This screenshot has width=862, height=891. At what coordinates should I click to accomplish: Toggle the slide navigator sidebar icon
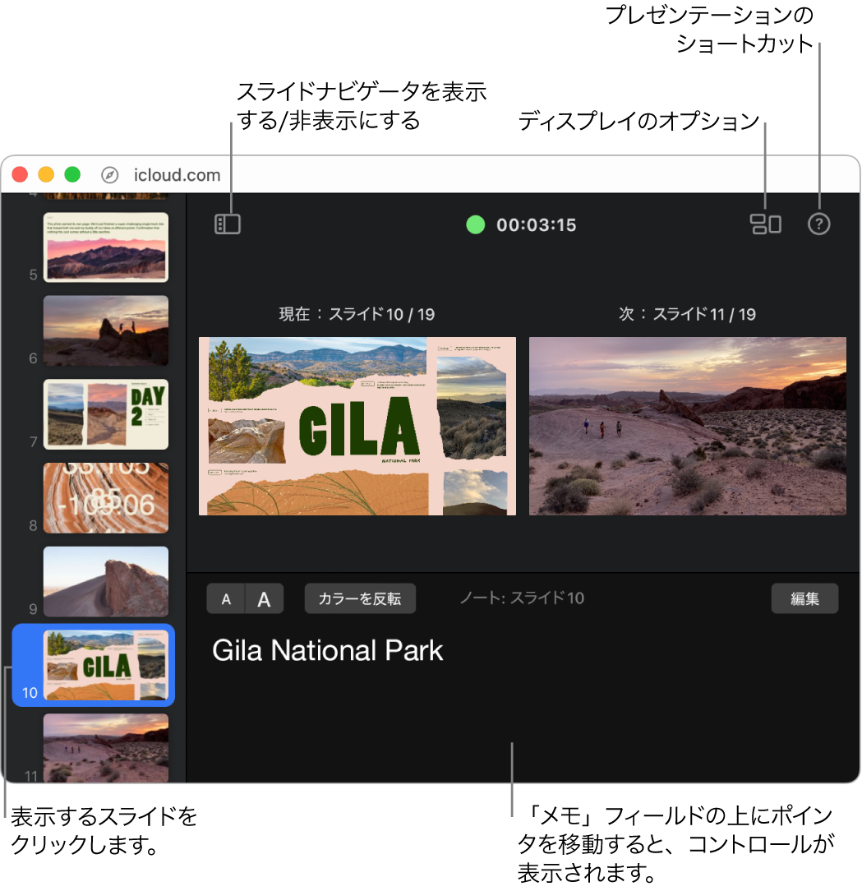pos(228,224)
